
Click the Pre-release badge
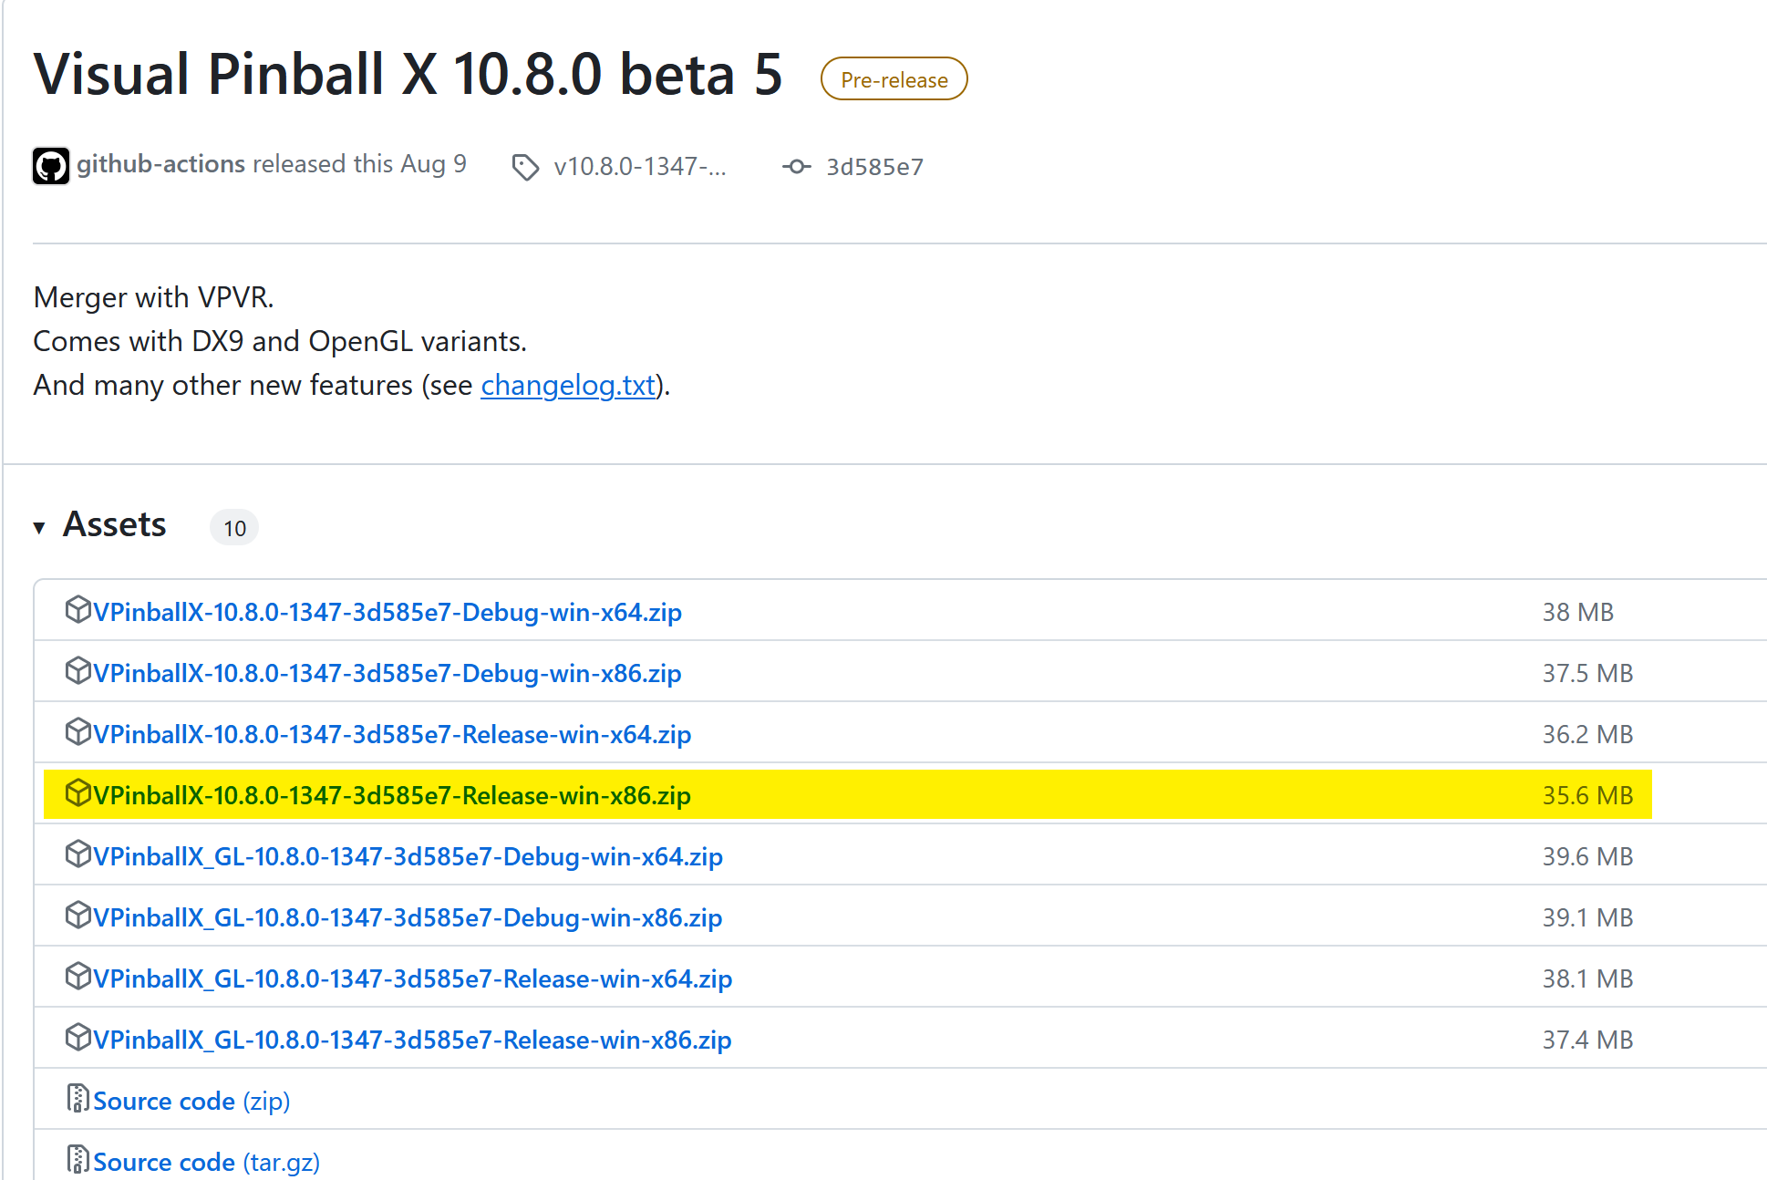(893, 78)
